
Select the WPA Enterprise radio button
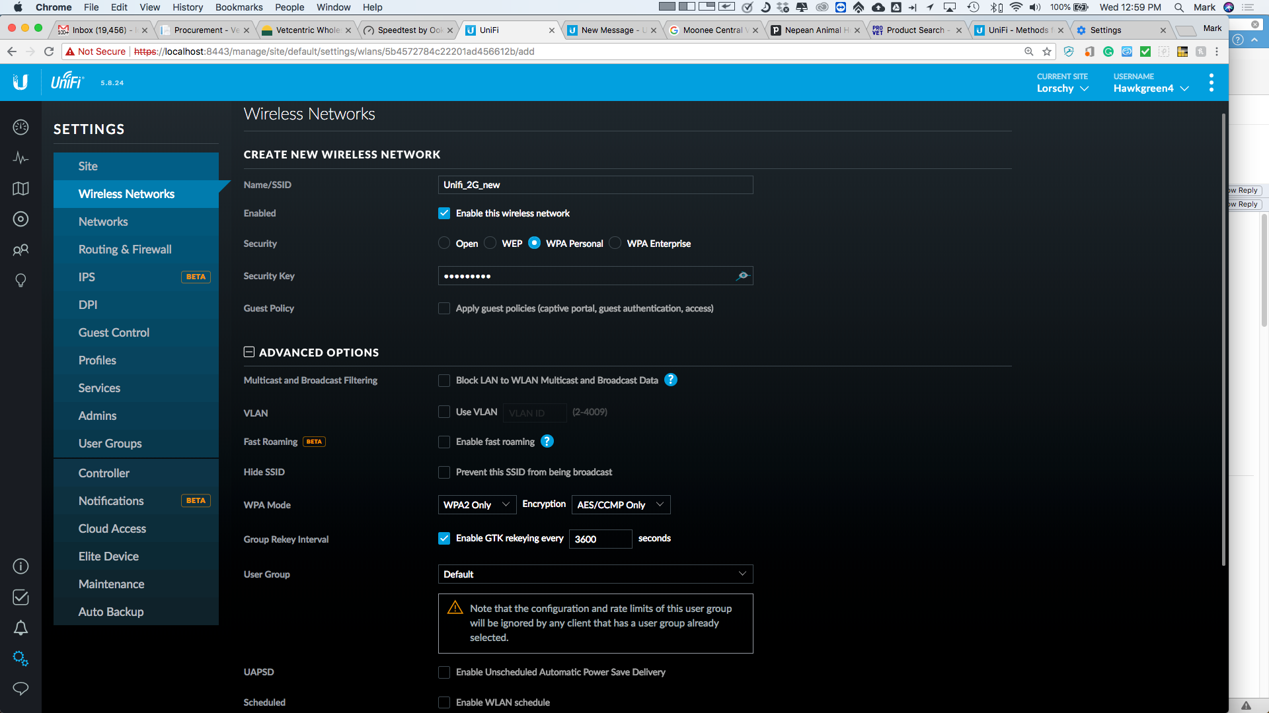click(615, 243)
